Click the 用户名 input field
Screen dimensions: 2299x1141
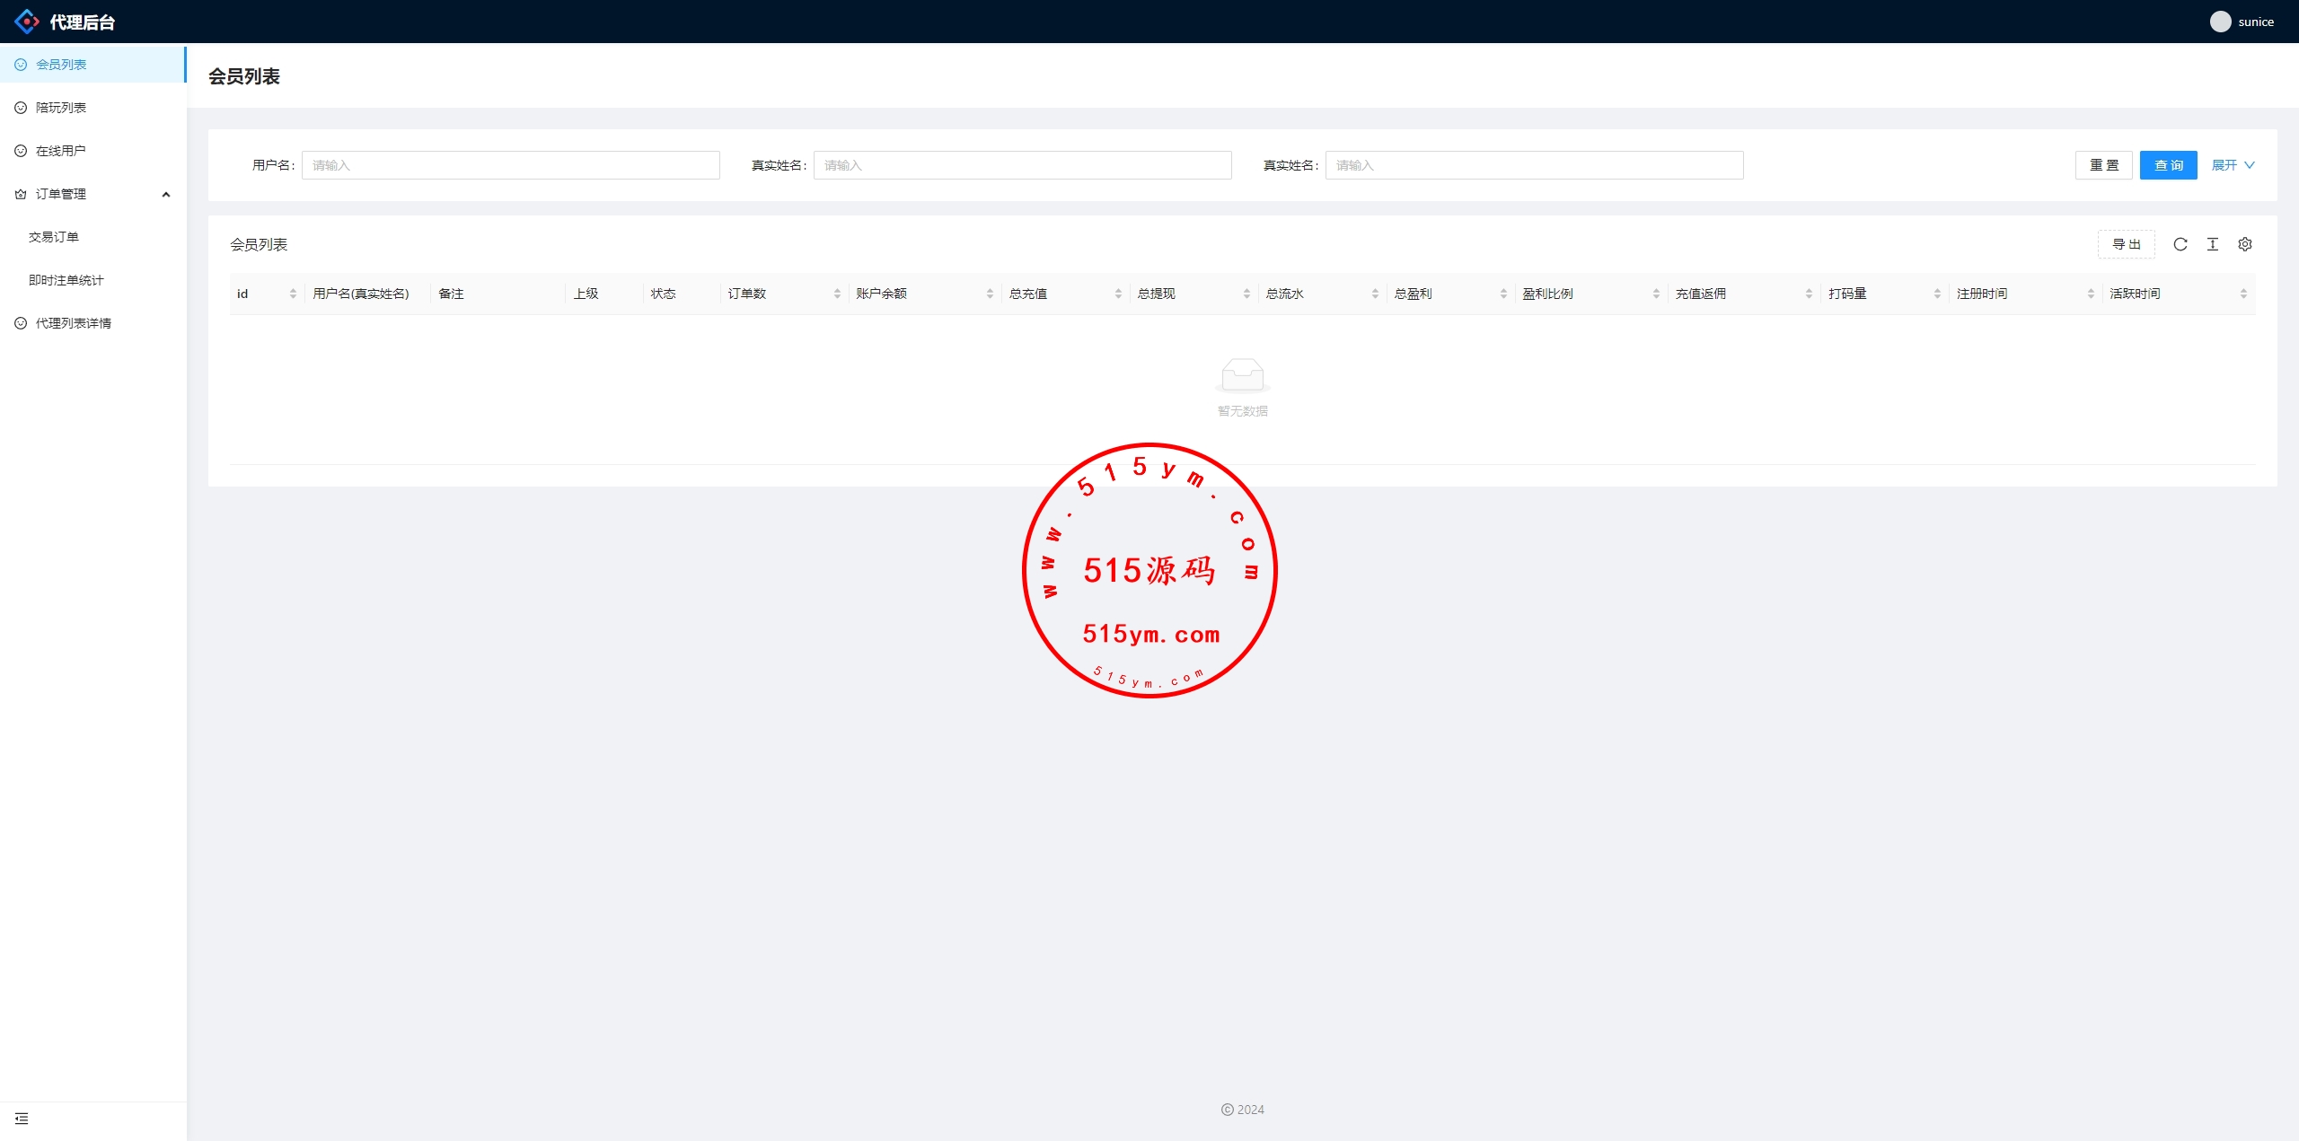coord(510,165)
